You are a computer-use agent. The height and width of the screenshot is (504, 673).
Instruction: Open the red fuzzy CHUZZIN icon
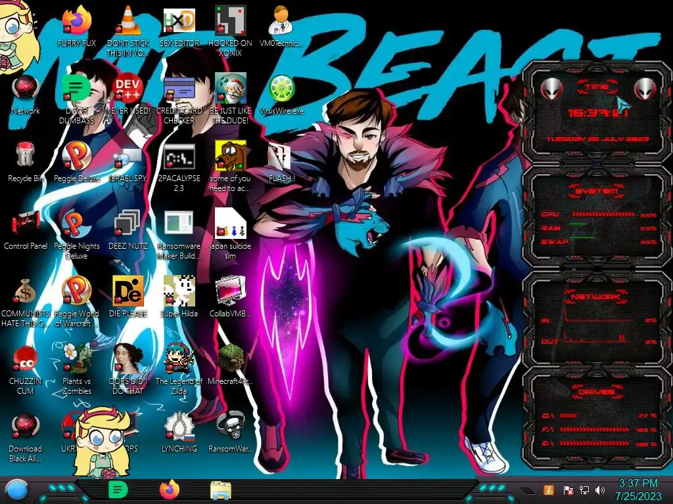tap(26, 358)
